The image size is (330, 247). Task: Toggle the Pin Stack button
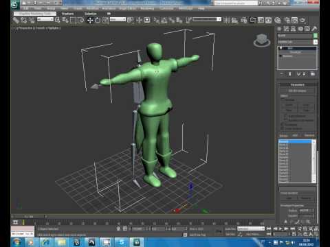(x=282, y=74)
